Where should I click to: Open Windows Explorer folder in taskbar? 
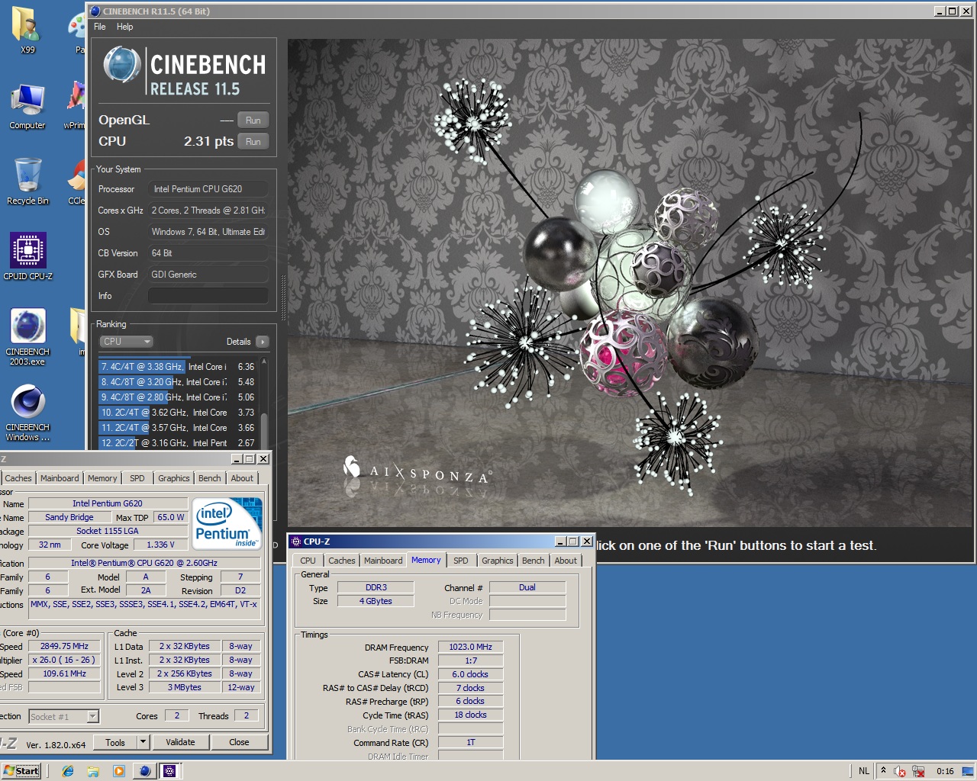[93, 771]
